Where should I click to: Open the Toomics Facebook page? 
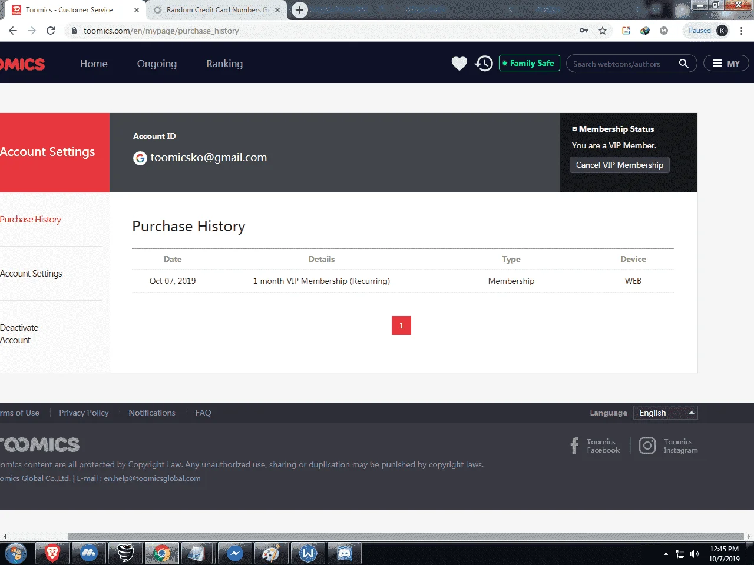click(x=595, y=446)
